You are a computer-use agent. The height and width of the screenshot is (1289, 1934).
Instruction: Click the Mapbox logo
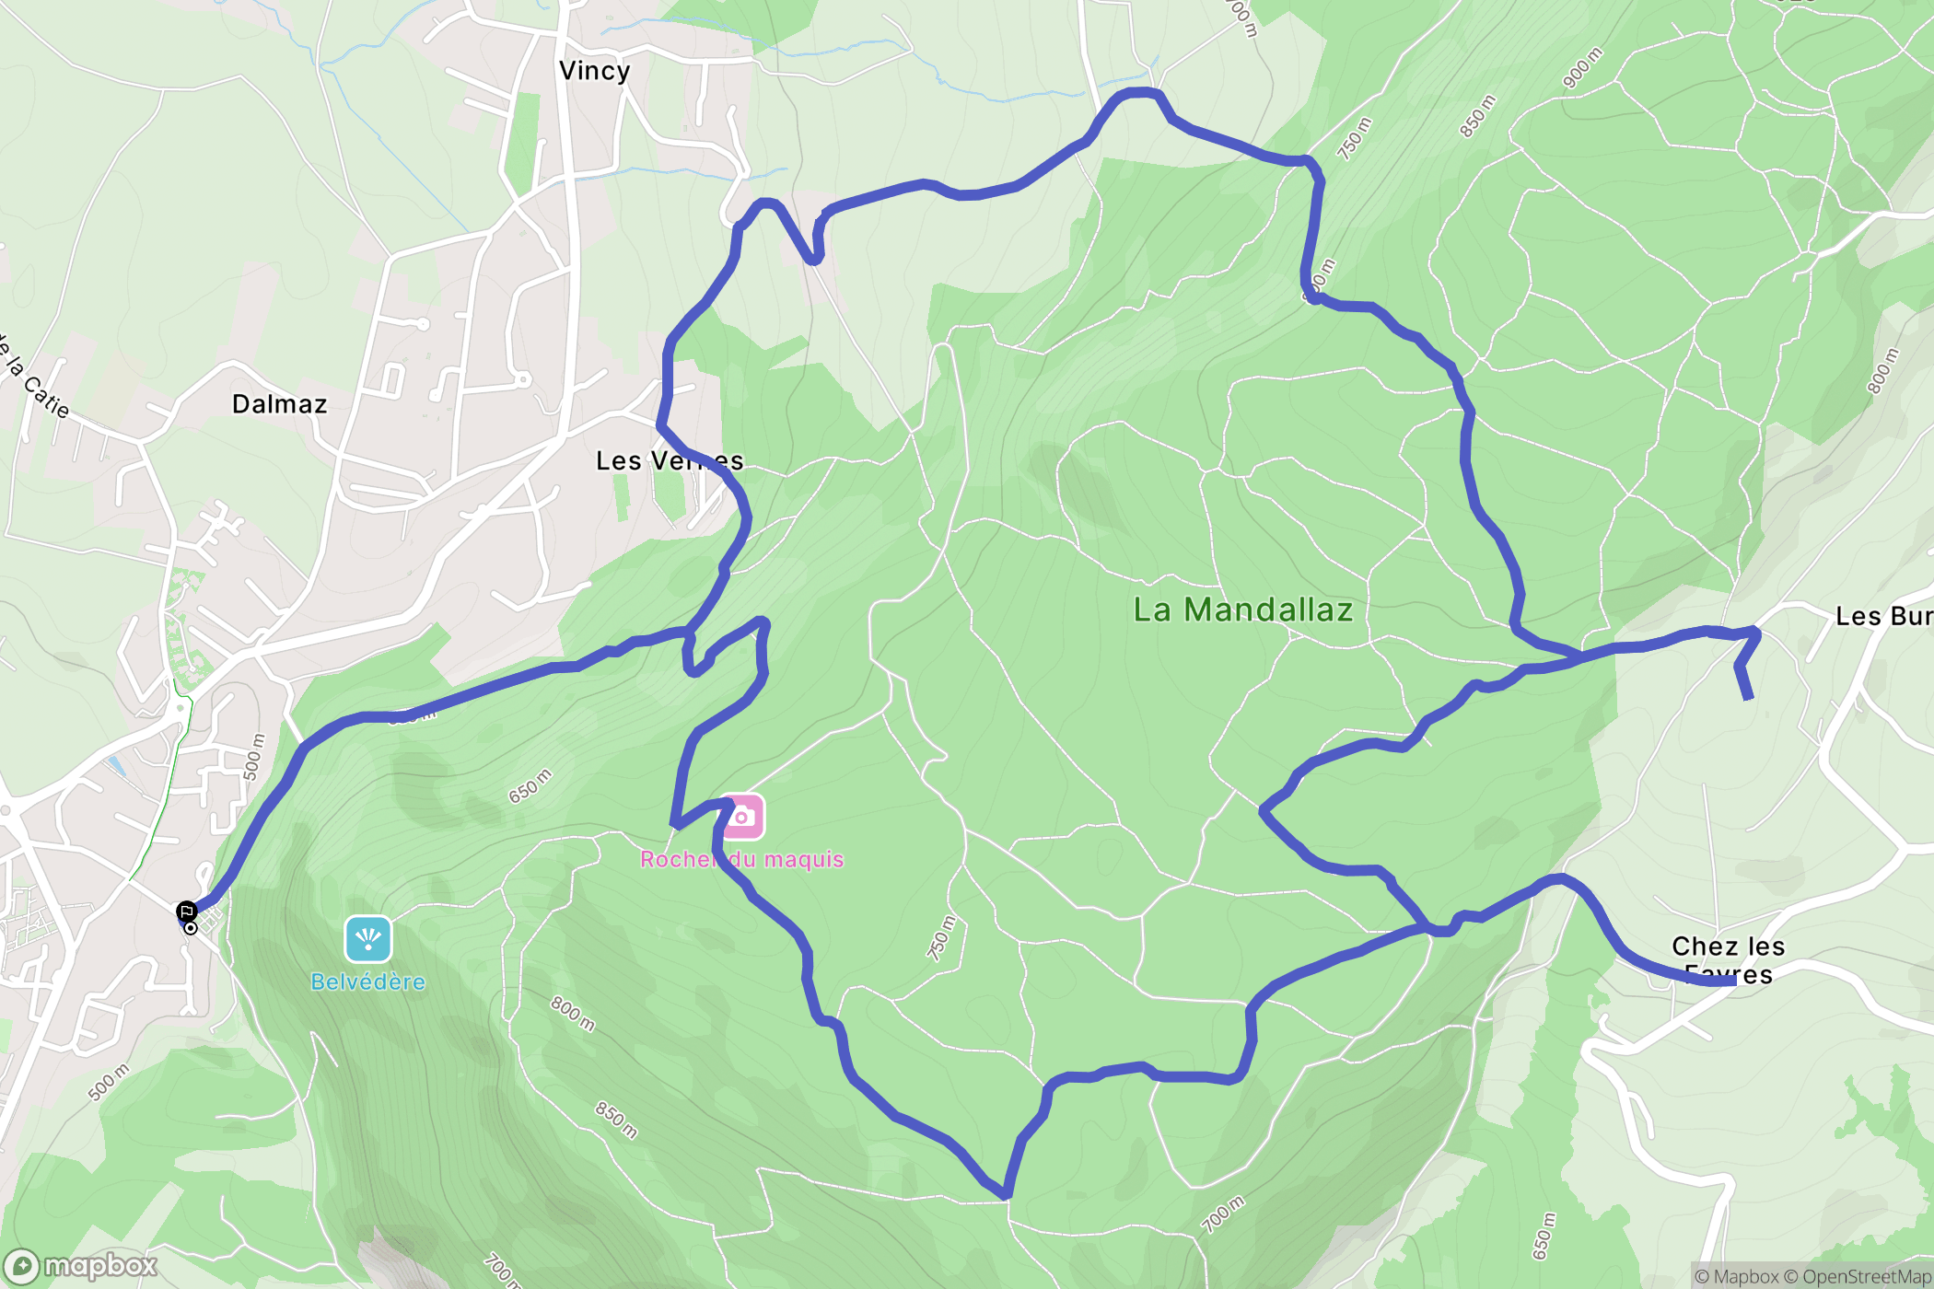(80, 1267)
